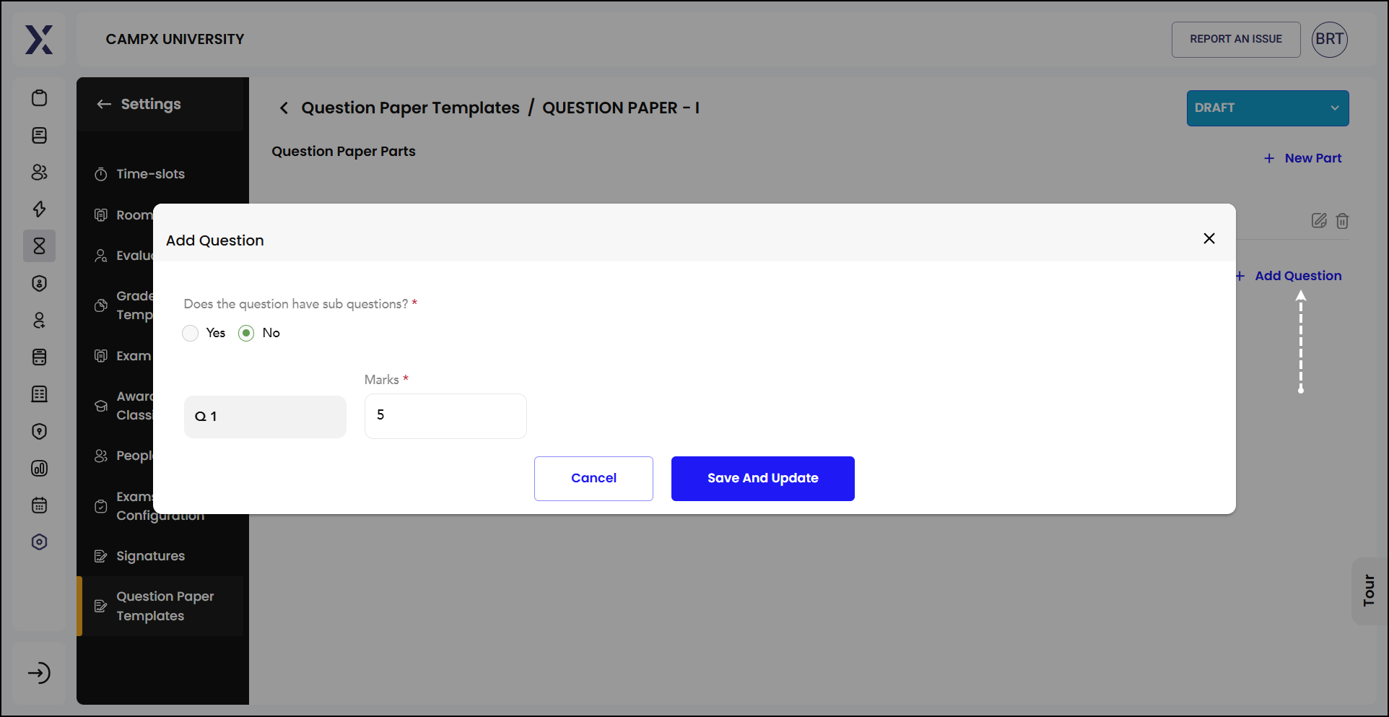The image size is (1389, 717).
Task: Click the back arrow beside Settings
Action: pyautogui.click(x=104, y=104)
